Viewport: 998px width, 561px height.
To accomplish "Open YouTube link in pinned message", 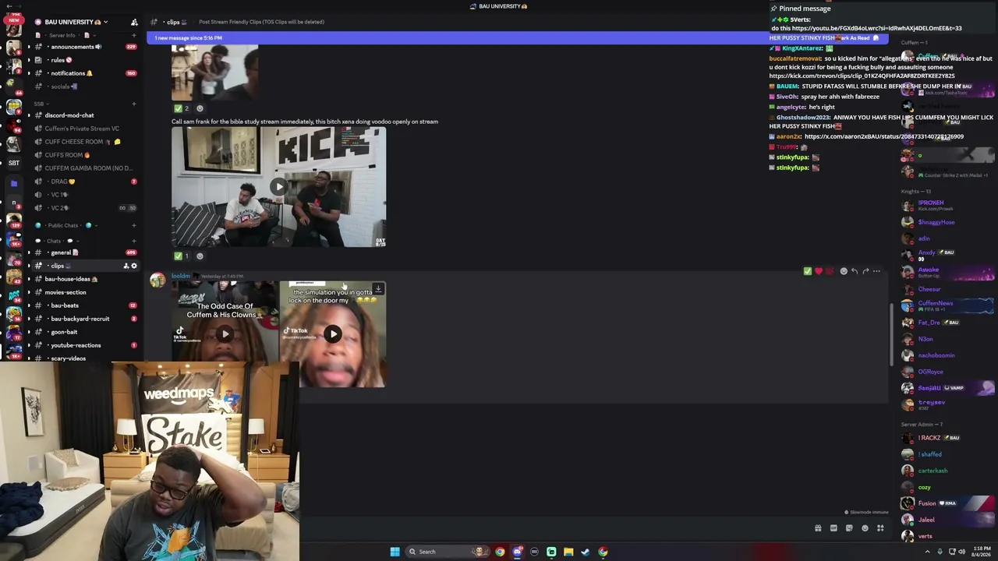I will pyautogui.click(x=877, y=28).
